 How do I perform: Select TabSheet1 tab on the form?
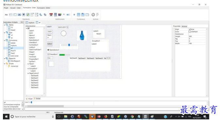(82, 58)
